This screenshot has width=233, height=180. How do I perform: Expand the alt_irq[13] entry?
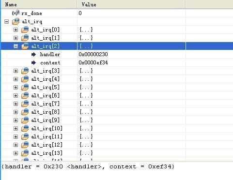16,153
